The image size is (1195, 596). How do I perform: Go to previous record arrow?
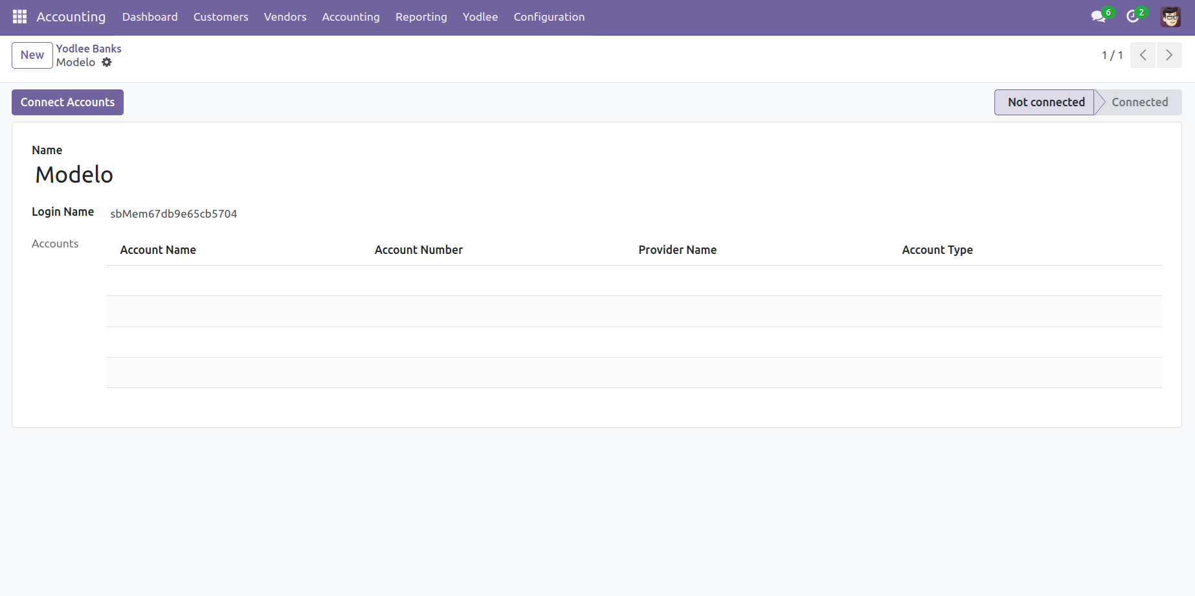pos(1143,55)
